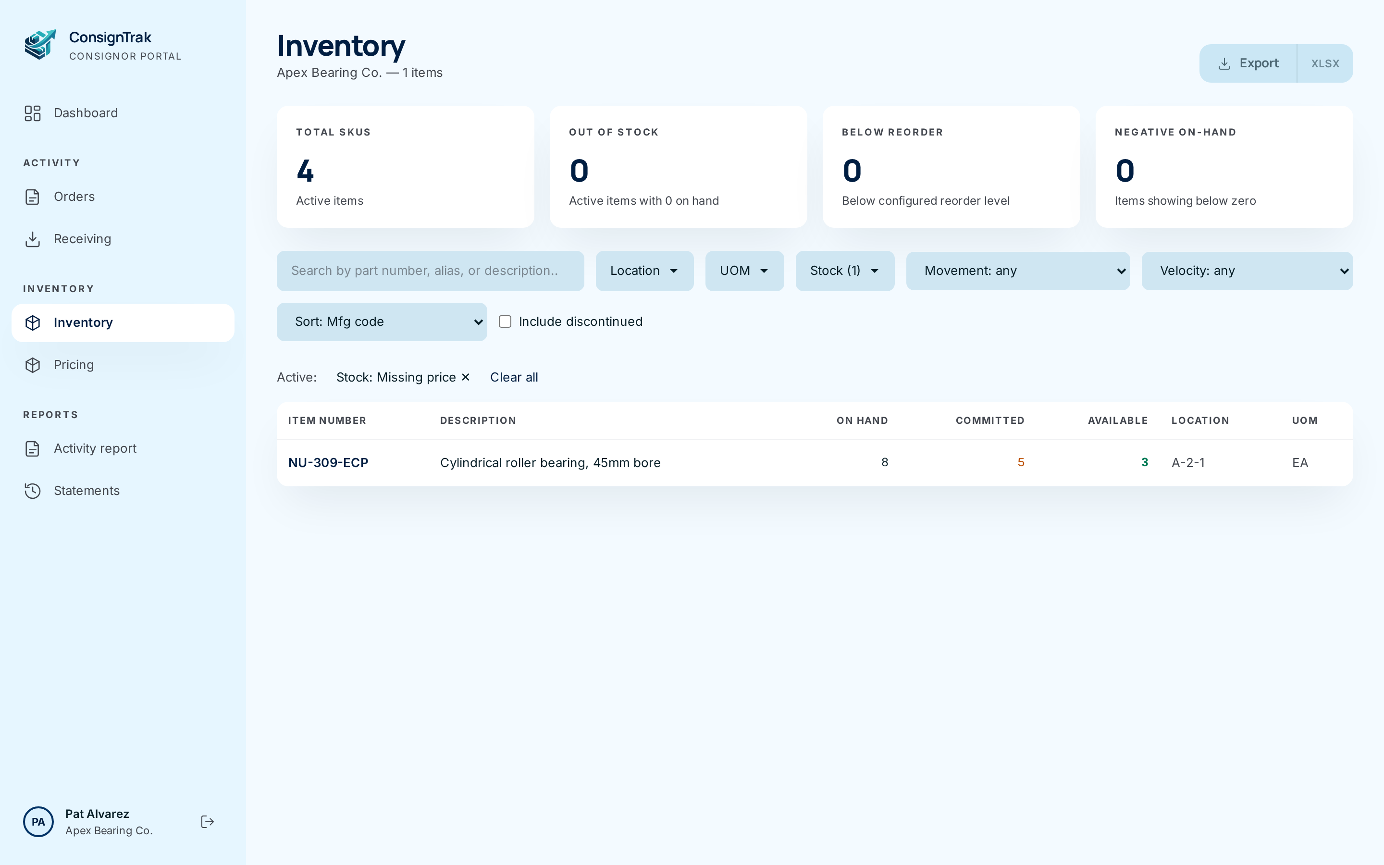
Task: Click the Export button label
Action: coord(1259,63)
